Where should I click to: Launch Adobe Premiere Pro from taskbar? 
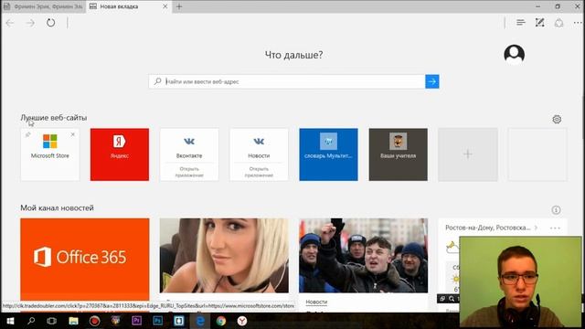click(136, 321)
